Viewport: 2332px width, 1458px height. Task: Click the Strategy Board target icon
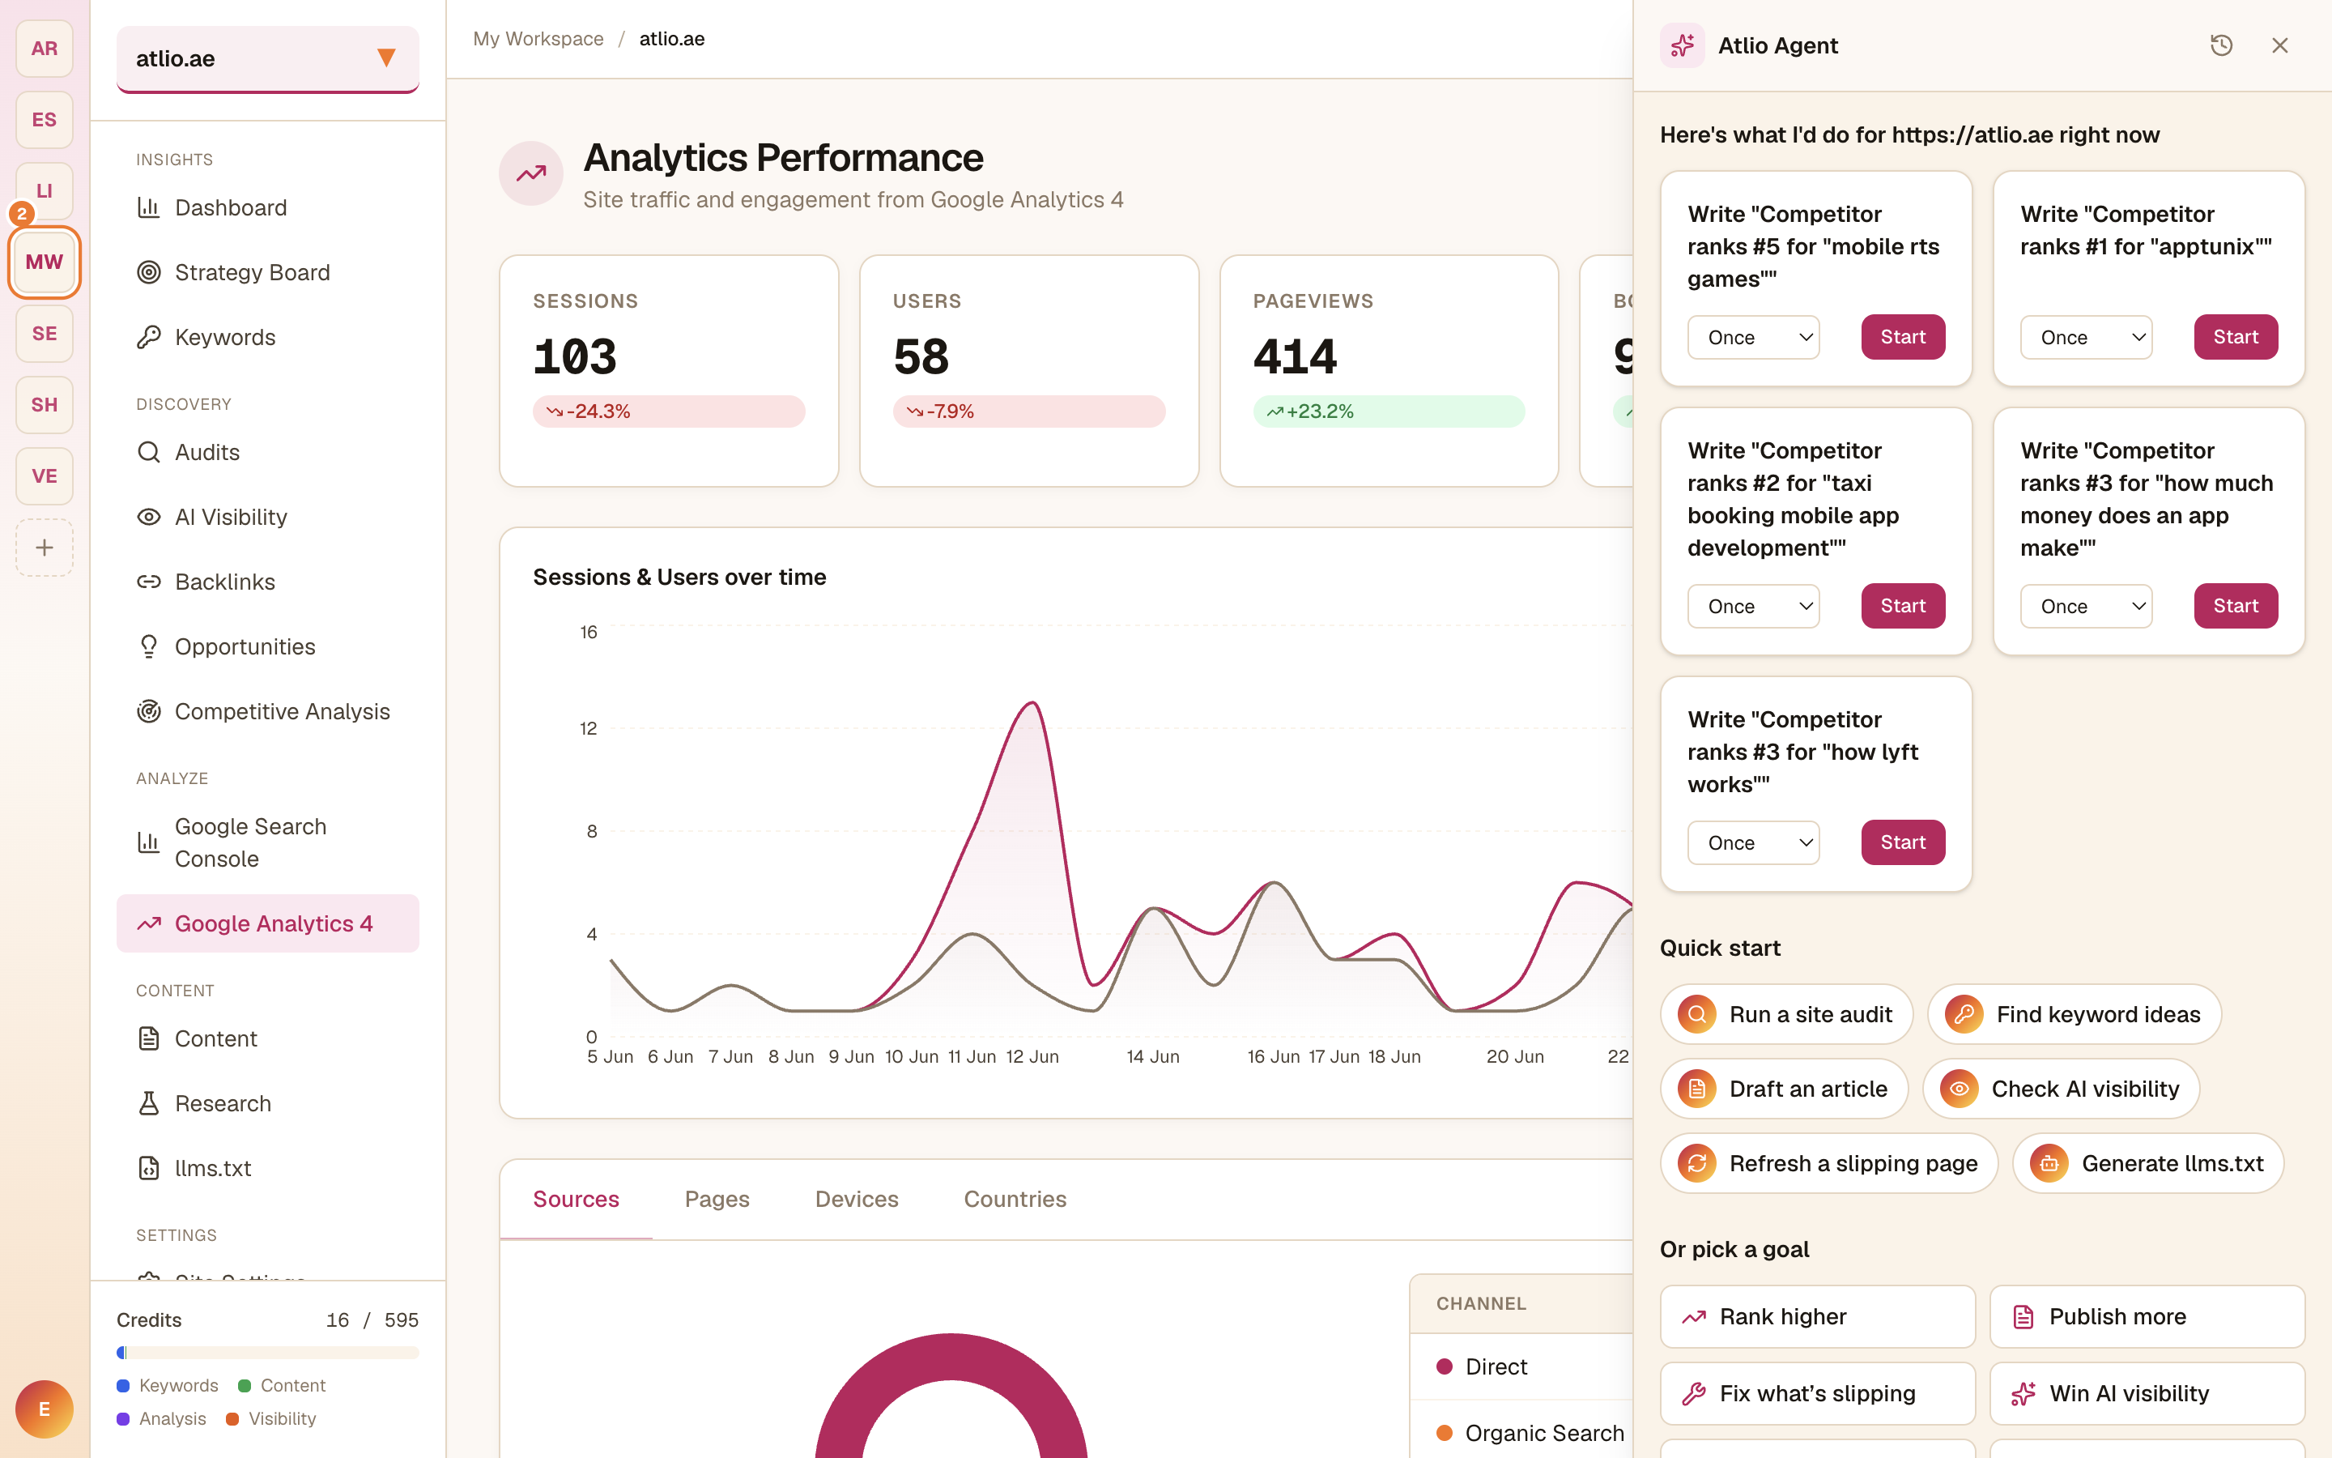pyautogui.click(x=148, y=272)
